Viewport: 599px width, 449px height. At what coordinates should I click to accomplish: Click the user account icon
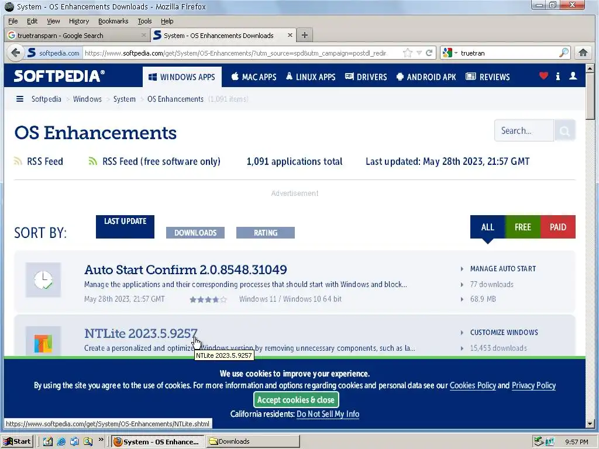pos(573,76)
